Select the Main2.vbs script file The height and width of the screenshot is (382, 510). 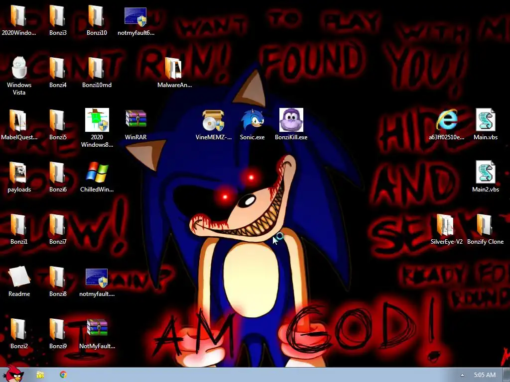pyautogui.click(x=486, y=173)
